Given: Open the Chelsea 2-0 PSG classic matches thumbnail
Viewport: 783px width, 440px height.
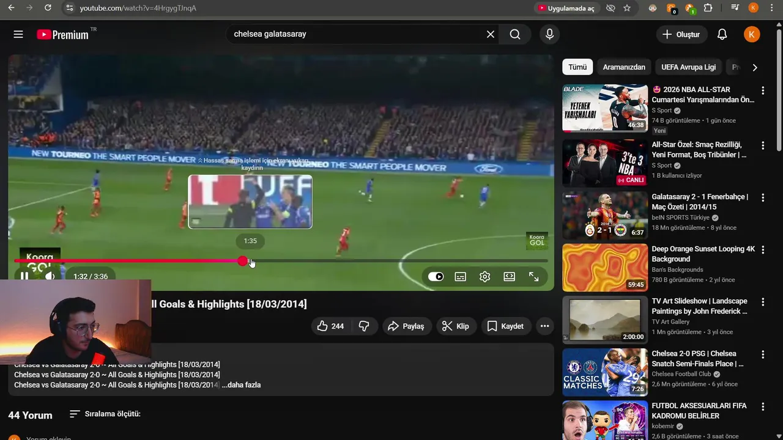Looking at the screenshot, I should click(x=605, y=372).
